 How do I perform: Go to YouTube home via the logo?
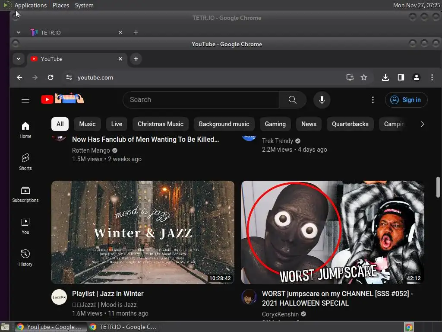coord(62,99)
